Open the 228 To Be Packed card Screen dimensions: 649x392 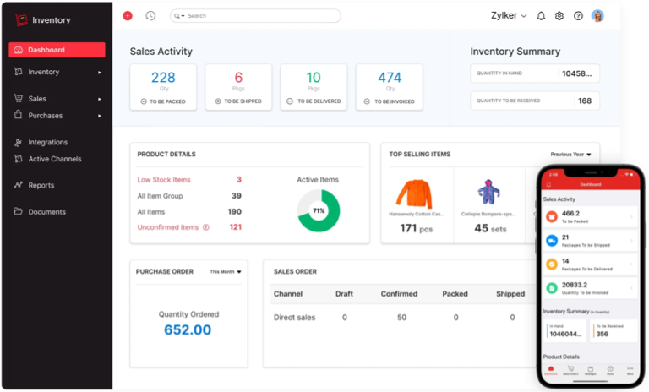[163, 87]
